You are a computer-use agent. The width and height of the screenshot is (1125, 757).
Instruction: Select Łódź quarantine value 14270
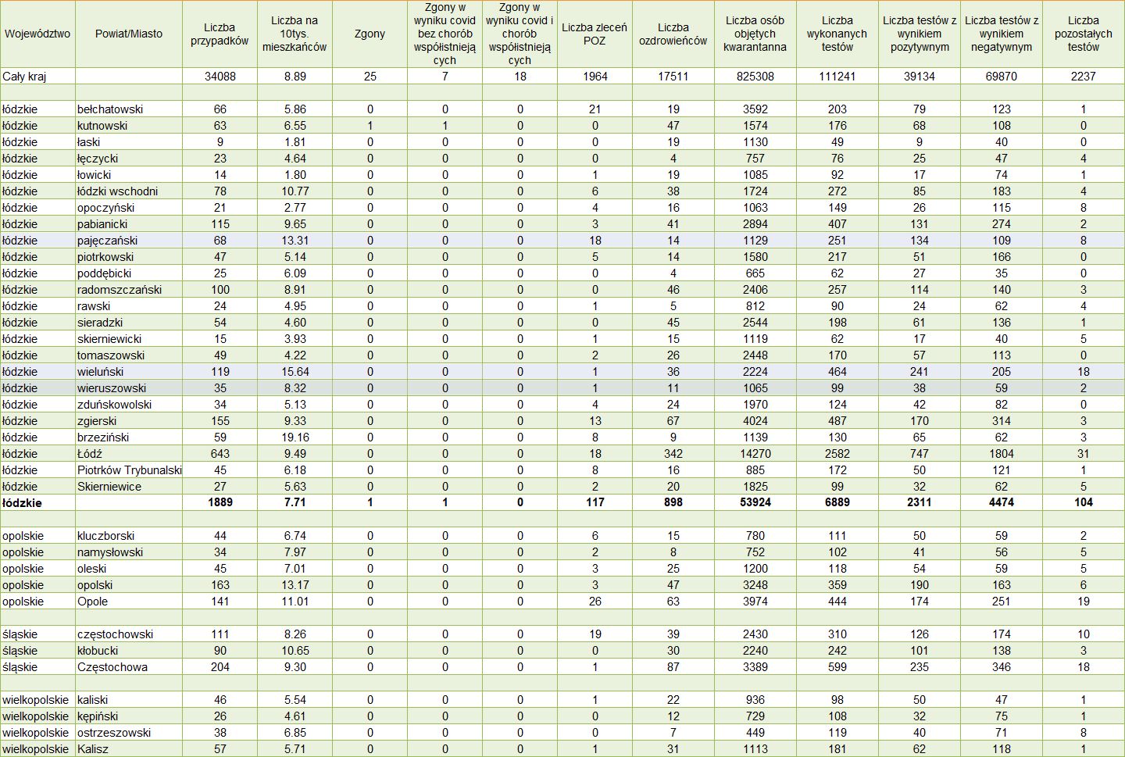coord(755,454)
